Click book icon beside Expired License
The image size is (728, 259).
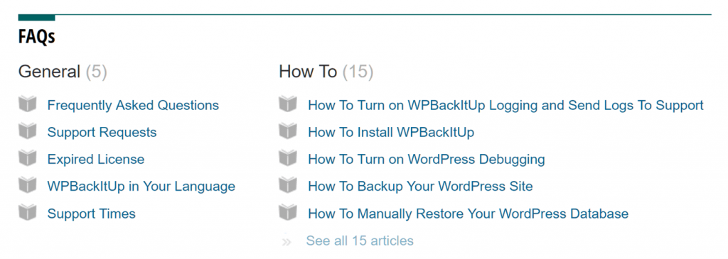[28, 158]
